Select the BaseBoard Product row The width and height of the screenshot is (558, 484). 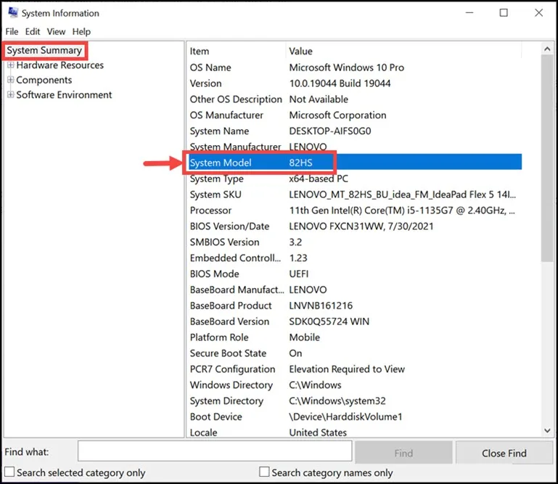coord(354,305)
